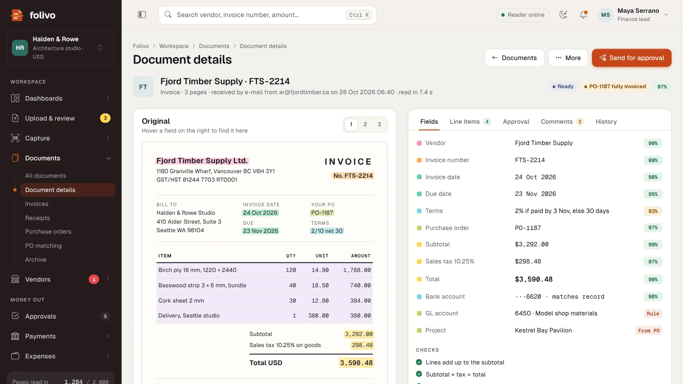683x384 pixels.
Task: Click the Documents sidebar icon
Action: 15,158
